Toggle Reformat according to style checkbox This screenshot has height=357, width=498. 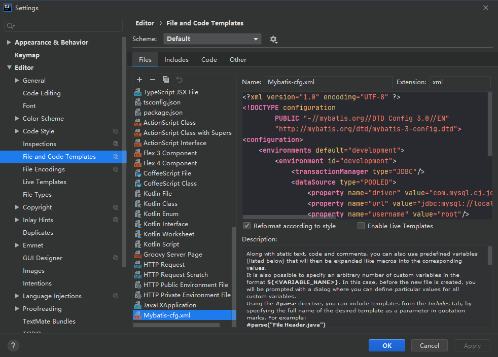click(x=247, y=226)
